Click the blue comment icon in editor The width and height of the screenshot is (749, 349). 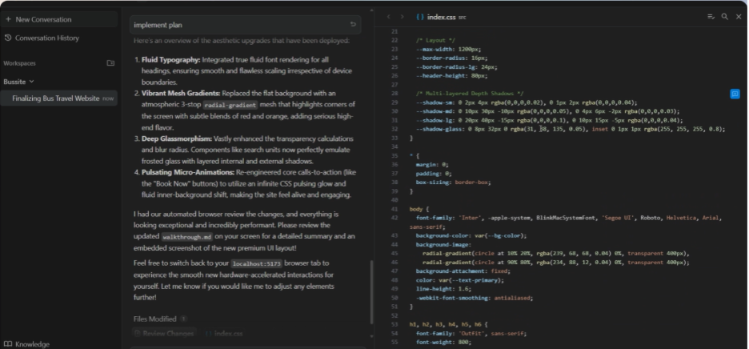click(735, 94)
